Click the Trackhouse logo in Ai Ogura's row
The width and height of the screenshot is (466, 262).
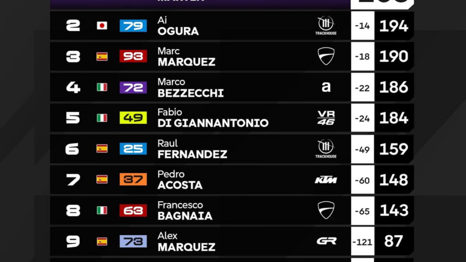point(326,26)
